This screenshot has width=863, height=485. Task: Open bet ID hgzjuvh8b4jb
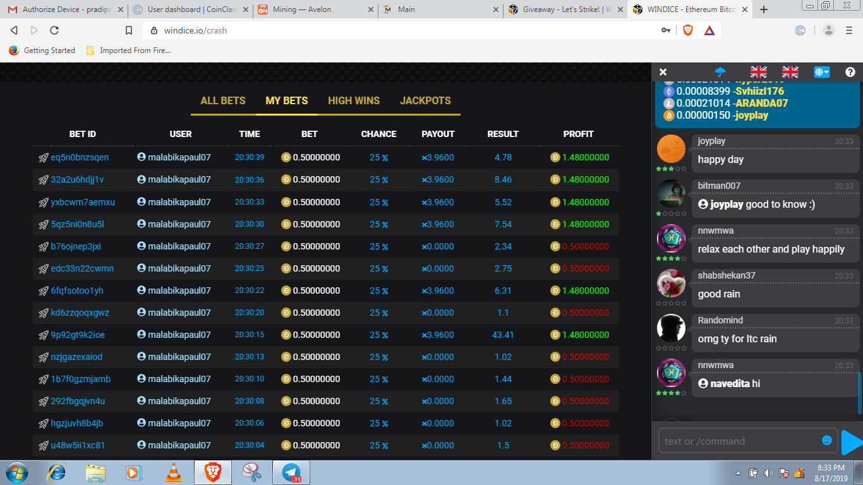pyautogui.click(x=77, y=423)
